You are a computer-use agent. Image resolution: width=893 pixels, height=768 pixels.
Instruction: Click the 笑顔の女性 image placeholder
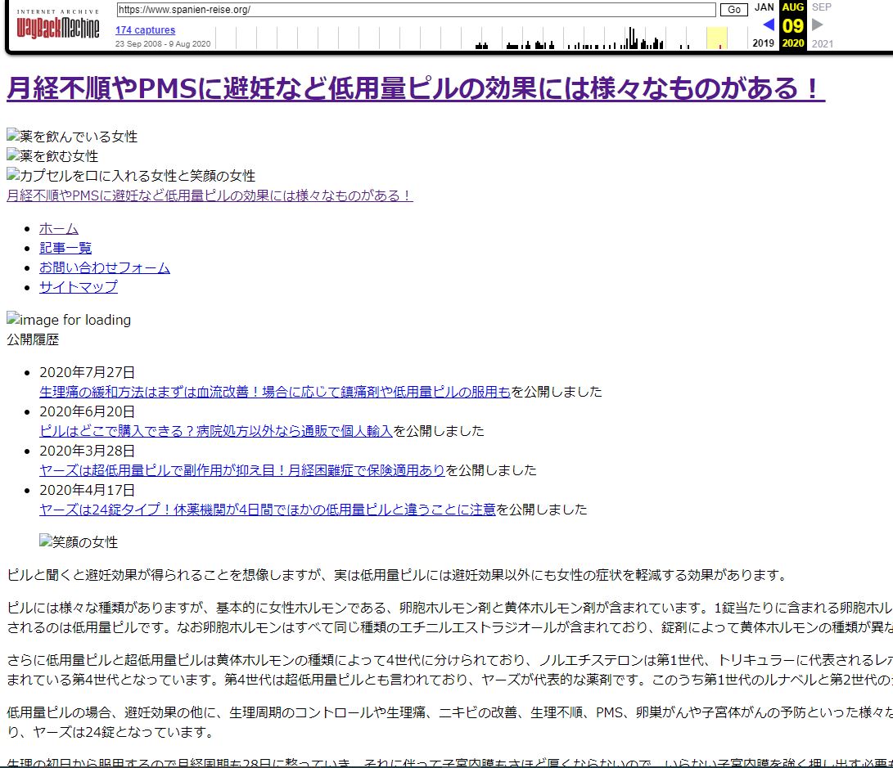tap(79, 542)
